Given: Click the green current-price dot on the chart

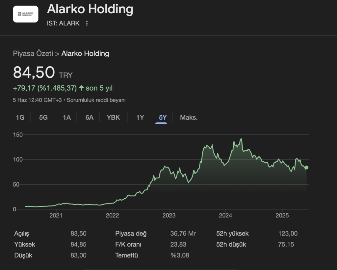Looking at the screenshot, I should (x=306, y=167).
